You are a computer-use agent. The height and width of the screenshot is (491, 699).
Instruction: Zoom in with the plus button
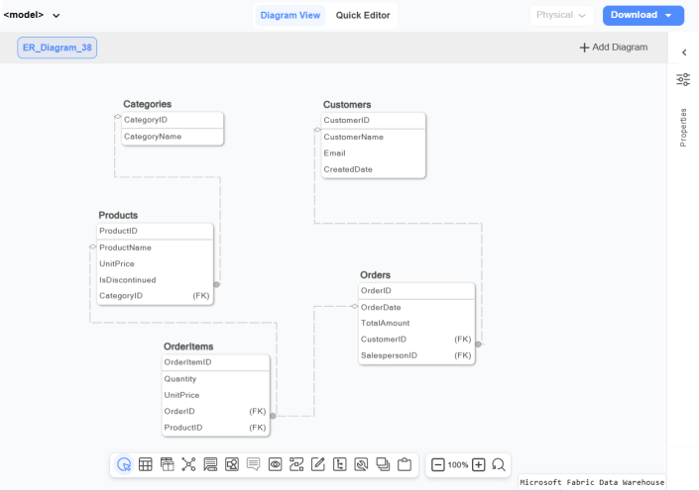pos(478,465)
